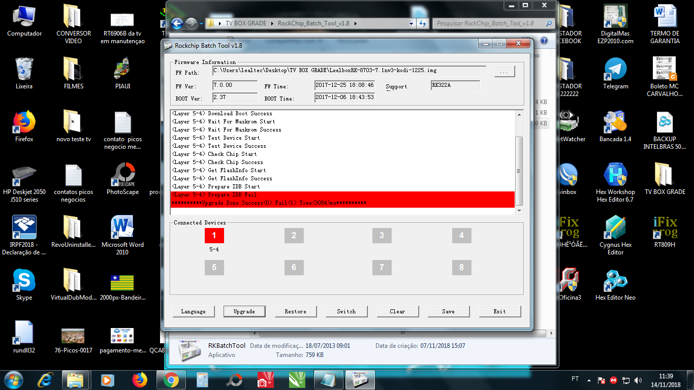Expand the Explorer address path dropdown
Screen dimensions: 694x390
(x=411, y=23)
